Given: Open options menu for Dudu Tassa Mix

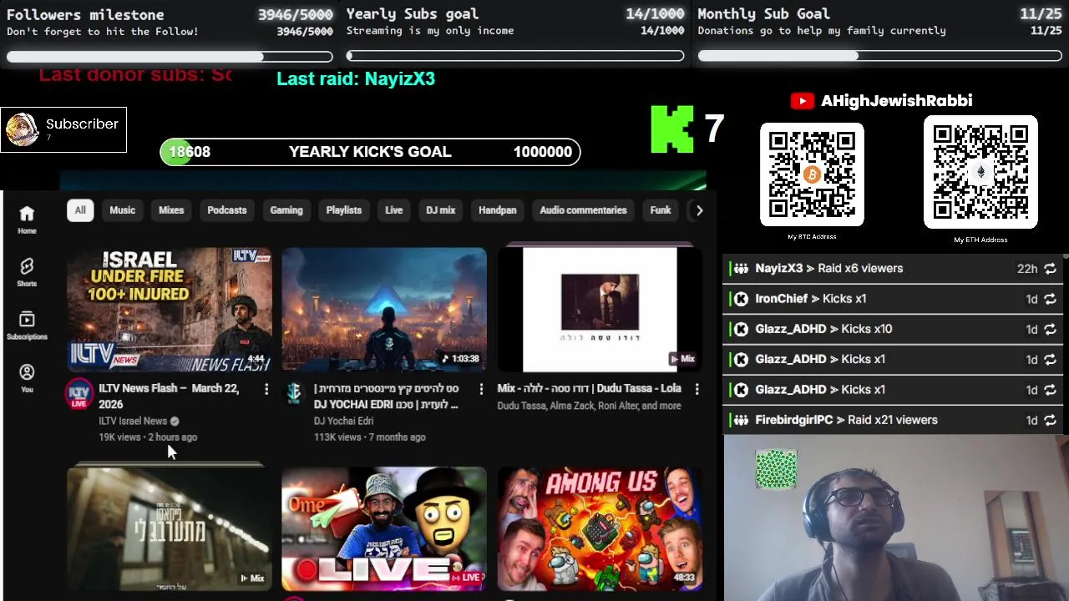Looking at the screenshot, I should pyautogui.click(x=697, y=389).
